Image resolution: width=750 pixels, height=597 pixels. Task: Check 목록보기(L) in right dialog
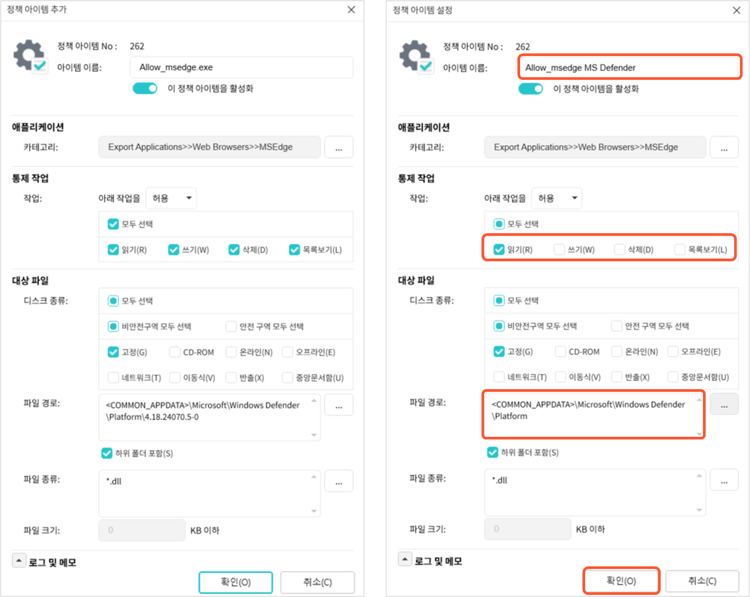point(680,249)
